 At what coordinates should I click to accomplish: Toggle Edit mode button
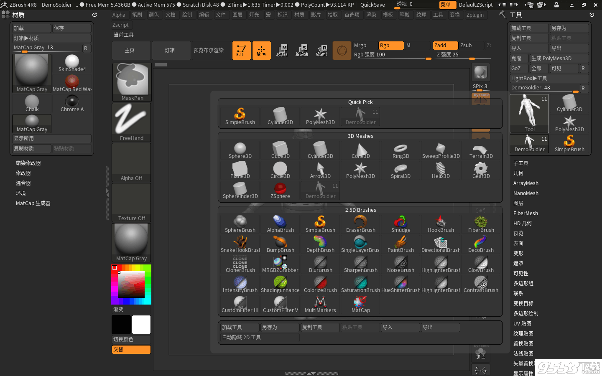(241, 51)
